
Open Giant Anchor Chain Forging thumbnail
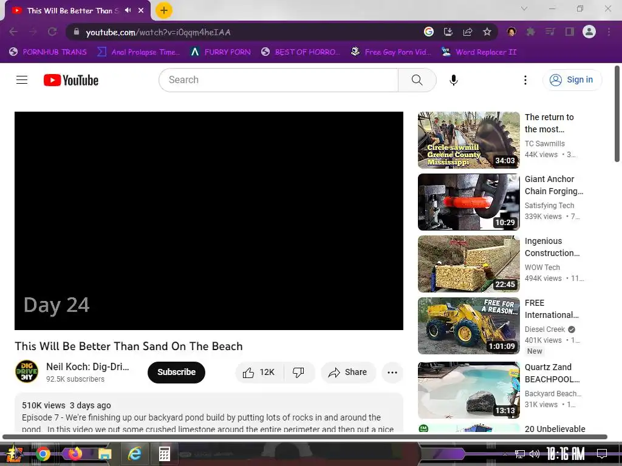click(x=468, y=202)
